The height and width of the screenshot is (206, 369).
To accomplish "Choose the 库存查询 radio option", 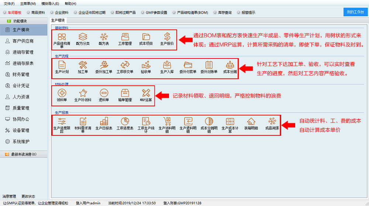I will pos(215,13).
